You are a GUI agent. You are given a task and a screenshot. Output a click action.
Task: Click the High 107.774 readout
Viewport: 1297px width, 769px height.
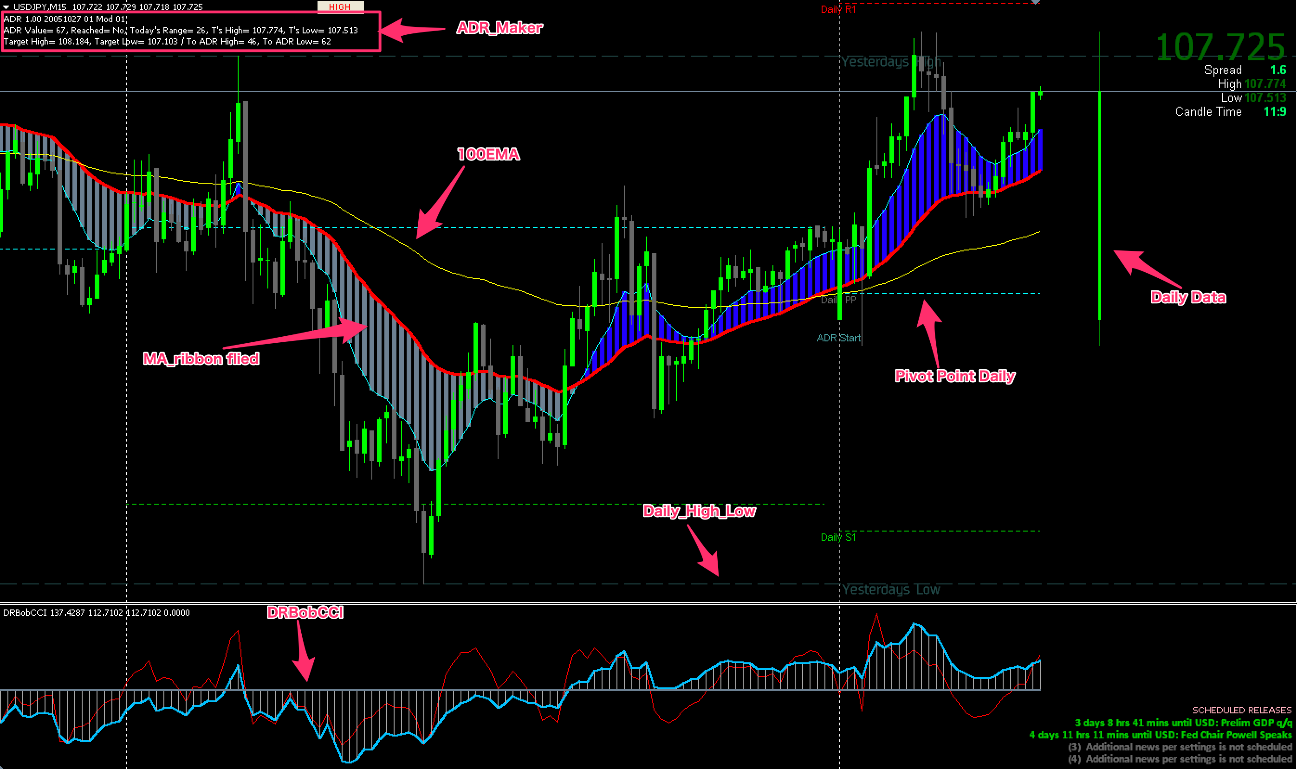[1252, 84]
